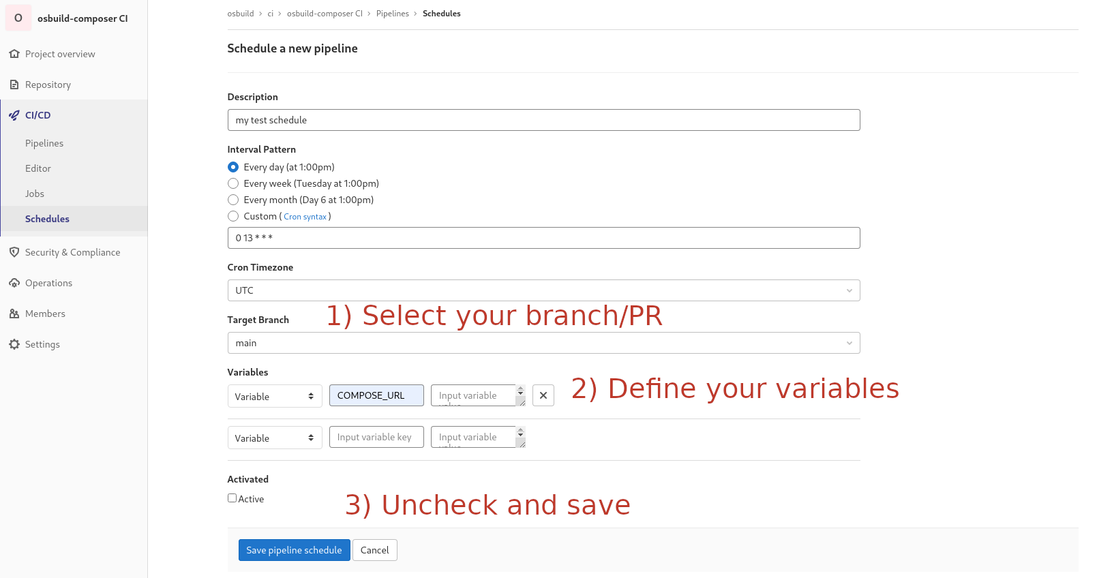The image size is (1097, 578).
Task: Open Pipelines in the CI/CD submenu
Action: (x=44, y=143)
